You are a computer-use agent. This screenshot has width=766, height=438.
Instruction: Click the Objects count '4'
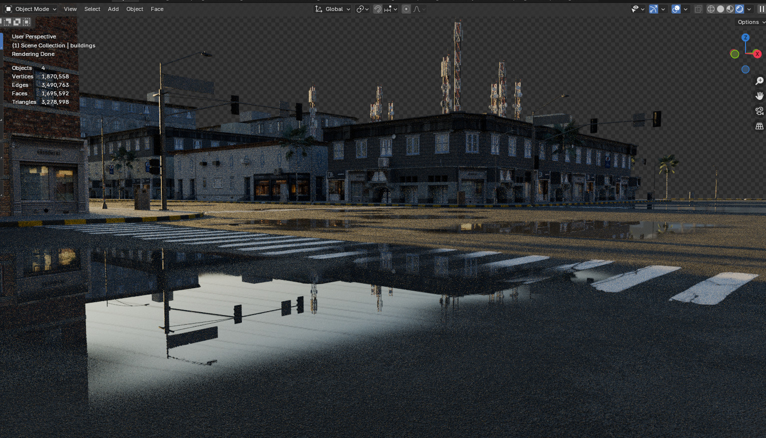point(43,68)
